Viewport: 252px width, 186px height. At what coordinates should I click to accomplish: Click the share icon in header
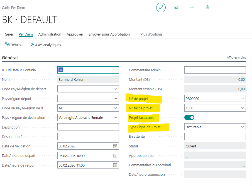(176, 7)
